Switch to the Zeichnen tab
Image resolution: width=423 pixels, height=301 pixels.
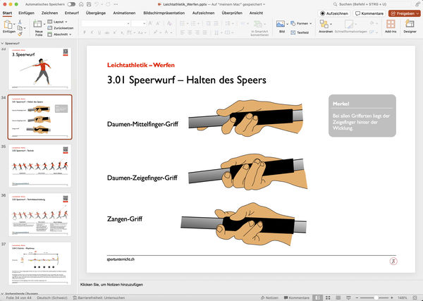click(49, 13)
